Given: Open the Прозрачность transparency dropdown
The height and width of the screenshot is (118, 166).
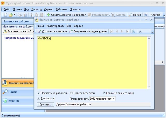Looking at the screenshot, I should pos(102,99).
